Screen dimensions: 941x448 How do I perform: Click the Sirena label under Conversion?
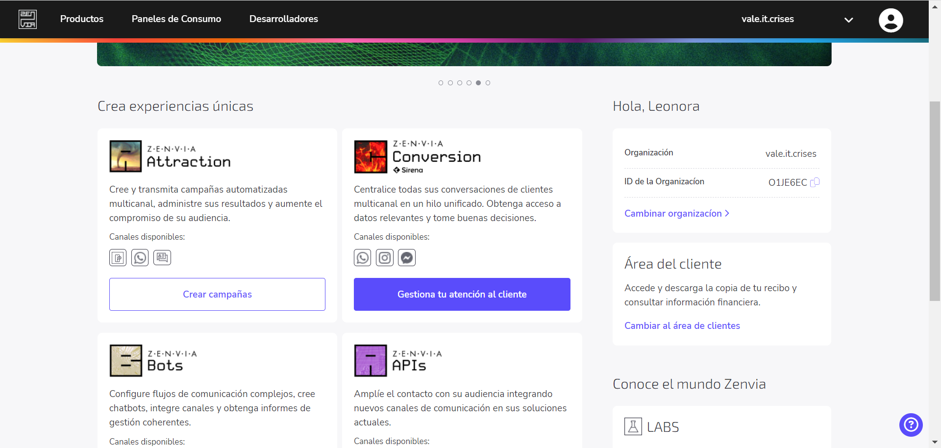408,170
